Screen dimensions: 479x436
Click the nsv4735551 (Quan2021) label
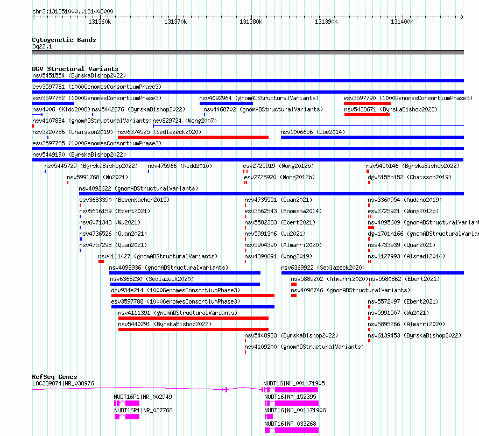point(278,200)
